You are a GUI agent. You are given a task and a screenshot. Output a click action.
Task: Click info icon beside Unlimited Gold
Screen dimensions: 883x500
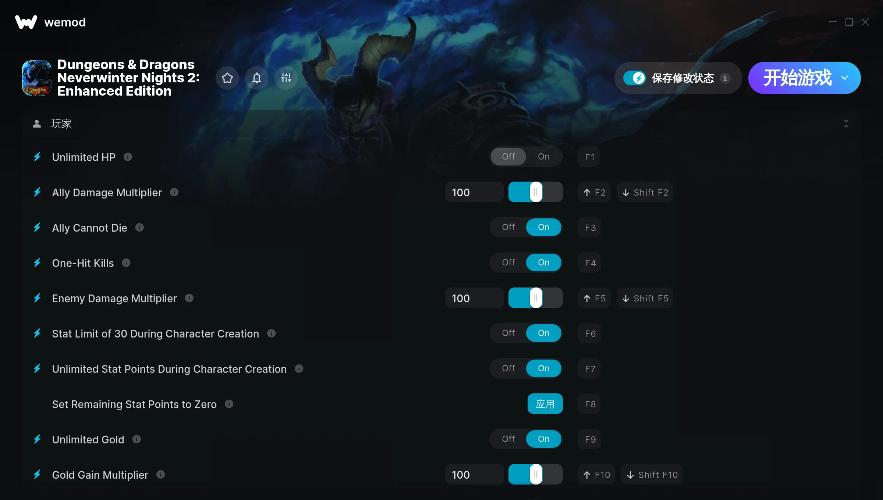[136, 439]
